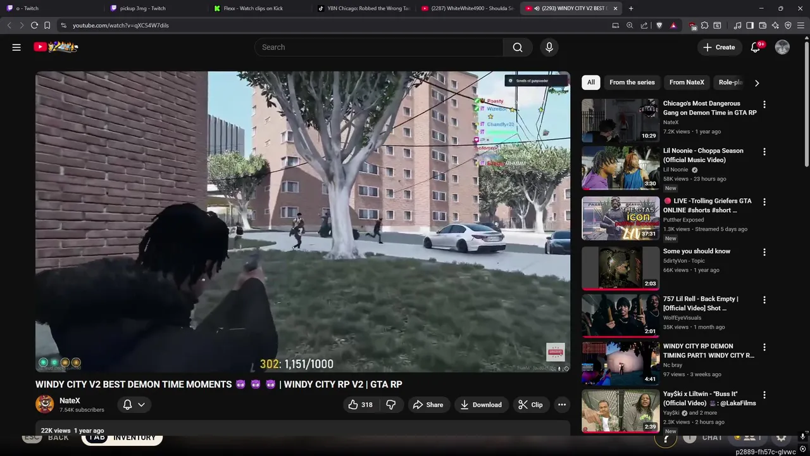The image size is (810, 456).
Task: Open 757 Lil Rell Back Empty thumbnail
Action: pos(620,315)
